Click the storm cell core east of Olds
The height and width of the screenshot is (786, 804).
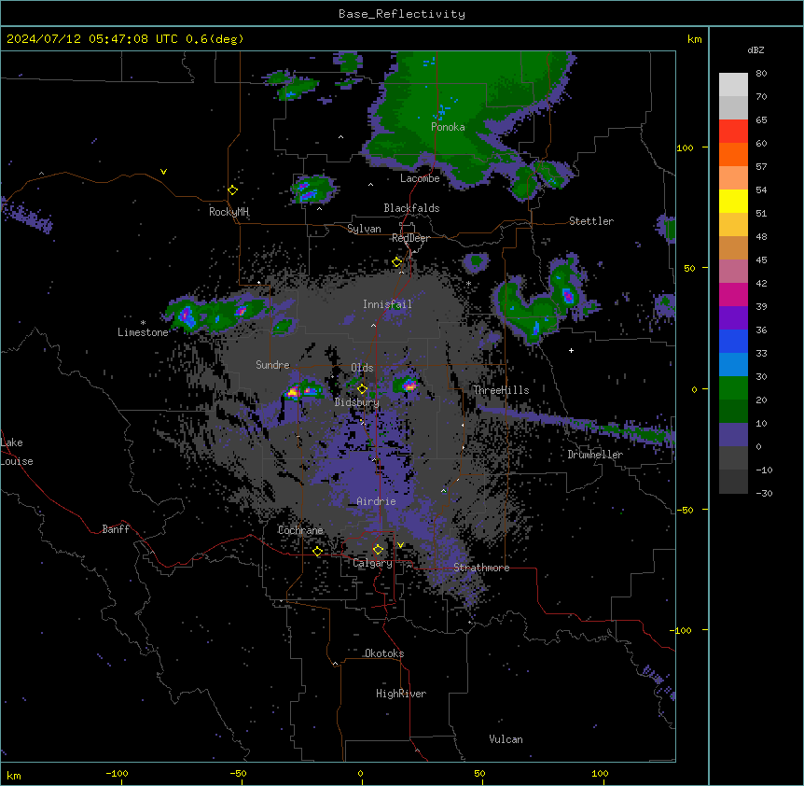coord(409,385)
